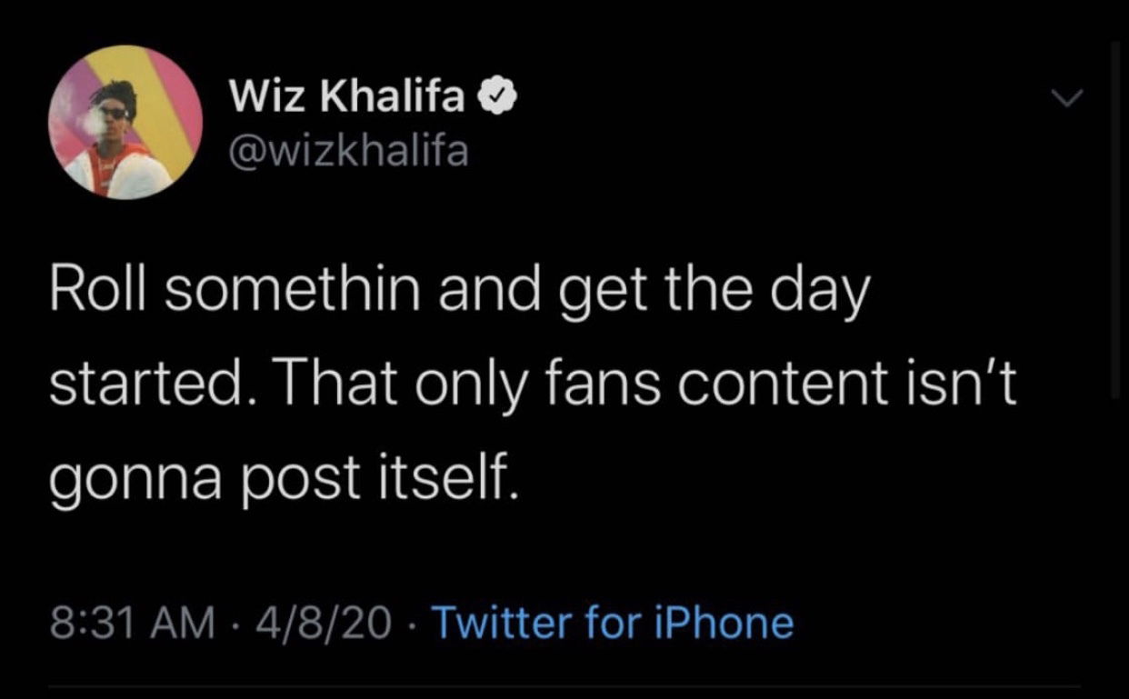This screenshot has width=1129, height=699.
Task: Open Wiz Khalifa's profile picture
Action: pos(126,122)
